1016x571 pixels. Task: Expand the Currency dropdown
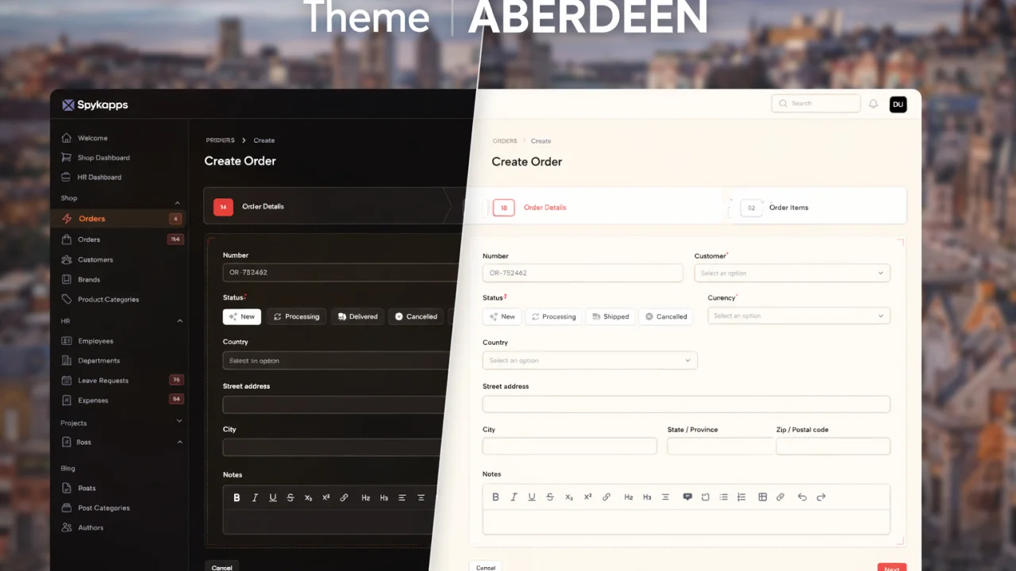click(798, 316)
